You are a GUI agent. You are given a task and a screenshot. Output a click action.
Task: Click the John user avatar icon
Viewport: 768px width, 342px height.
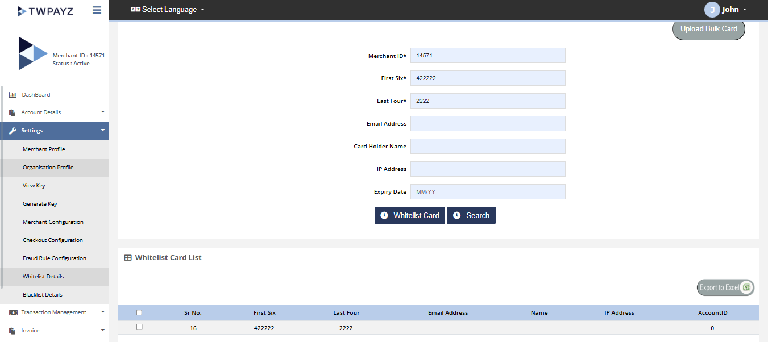tap(712, 10)
